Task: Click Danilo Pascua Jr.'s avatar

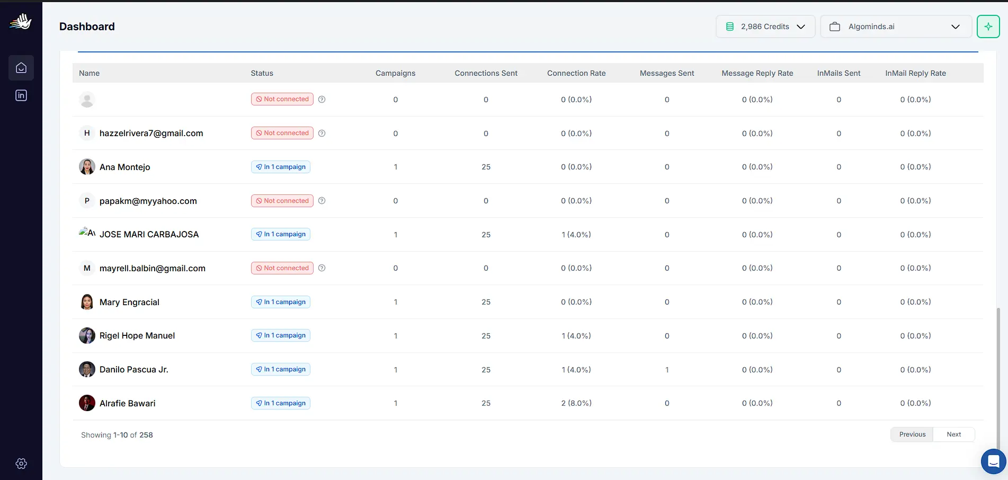Action: (87, 369)
